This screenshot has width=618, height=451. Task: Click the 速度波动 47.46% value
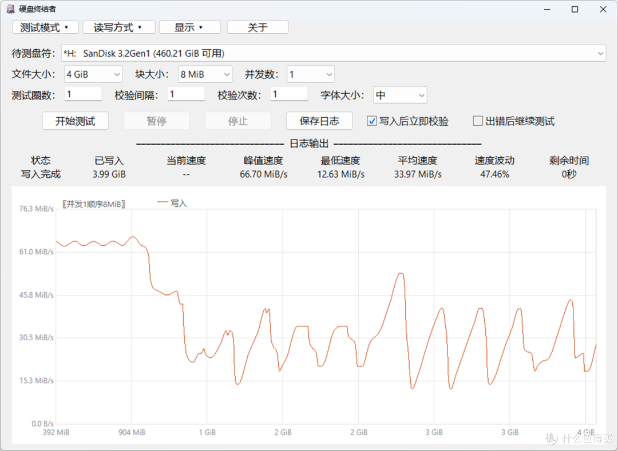[494, 174]
